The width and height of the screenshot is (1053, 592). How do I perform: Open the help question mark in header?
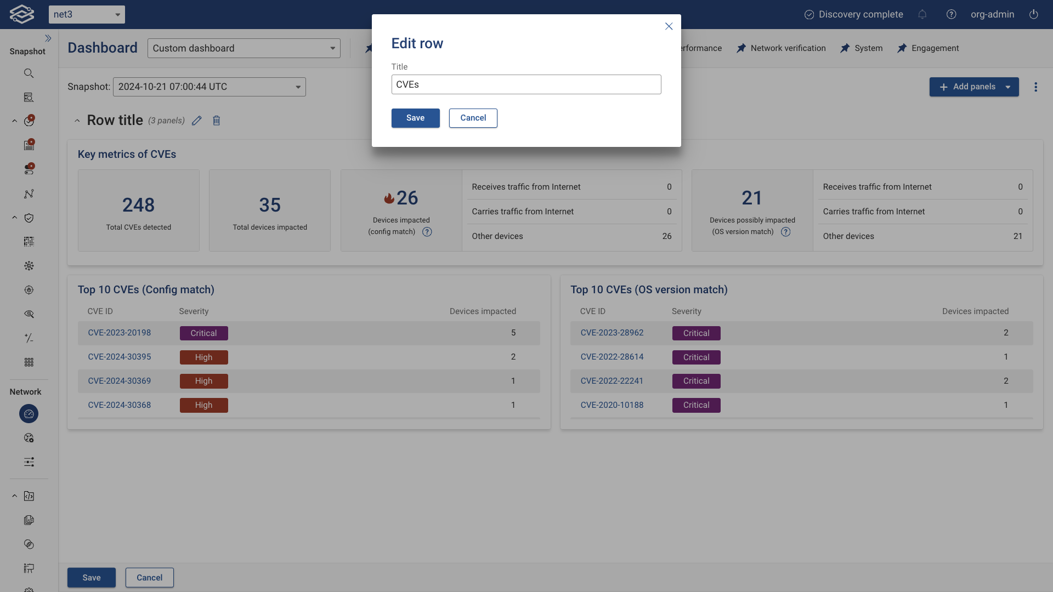(x=952, y=15)
